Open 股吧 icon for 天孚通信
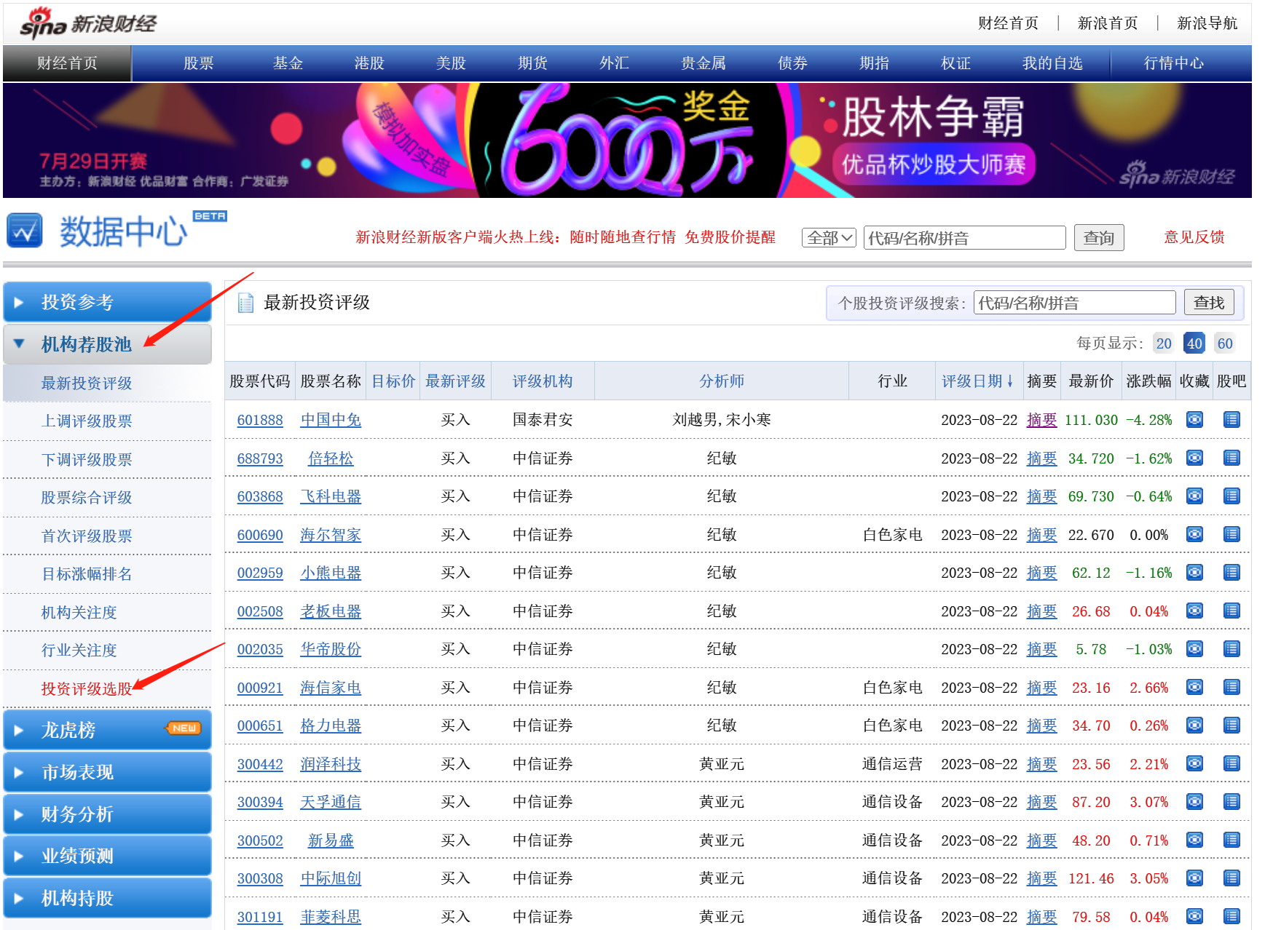This screenshot has width=1265, height=930. (x=1231, y=802)
